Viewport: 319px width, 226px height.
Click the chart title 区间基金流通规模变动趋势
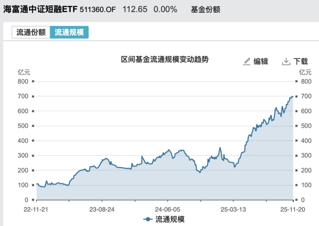(x=165, y=60)
